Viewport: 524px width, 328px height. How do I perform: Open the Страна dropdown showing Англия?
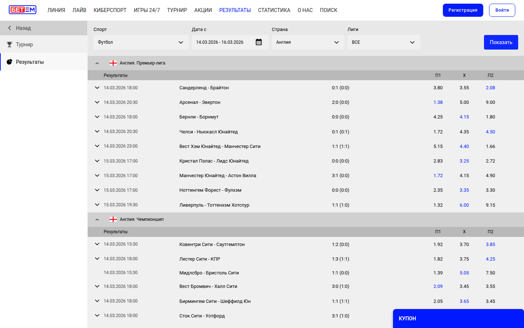[307, 42]
